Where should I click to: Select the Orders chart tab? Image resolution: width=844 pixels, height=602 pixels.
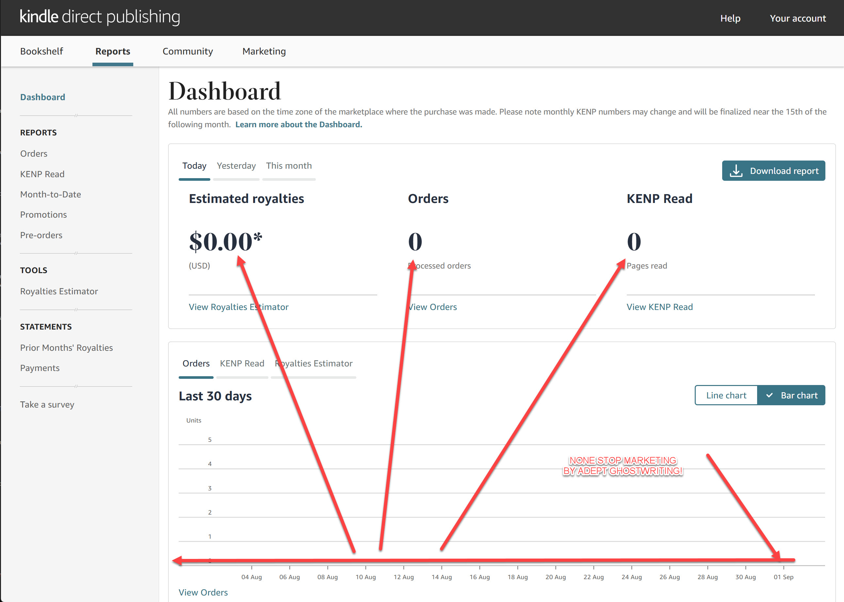pos(196,363)
